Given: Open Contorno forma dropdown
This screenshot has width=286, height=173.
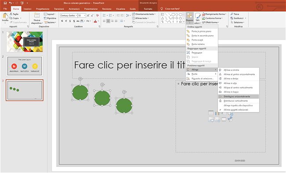Looking at the screenshot, I should click(213, 18).
